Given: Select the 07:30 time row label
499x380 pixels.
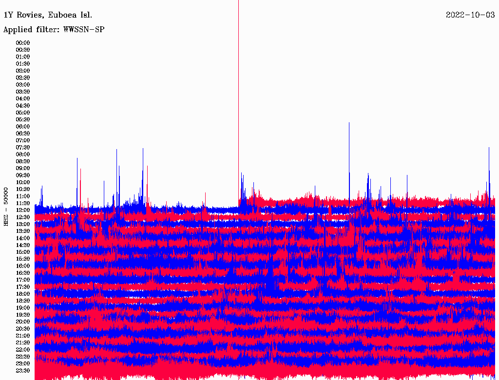Looking at the screenshot, I should tap(23, 148).
